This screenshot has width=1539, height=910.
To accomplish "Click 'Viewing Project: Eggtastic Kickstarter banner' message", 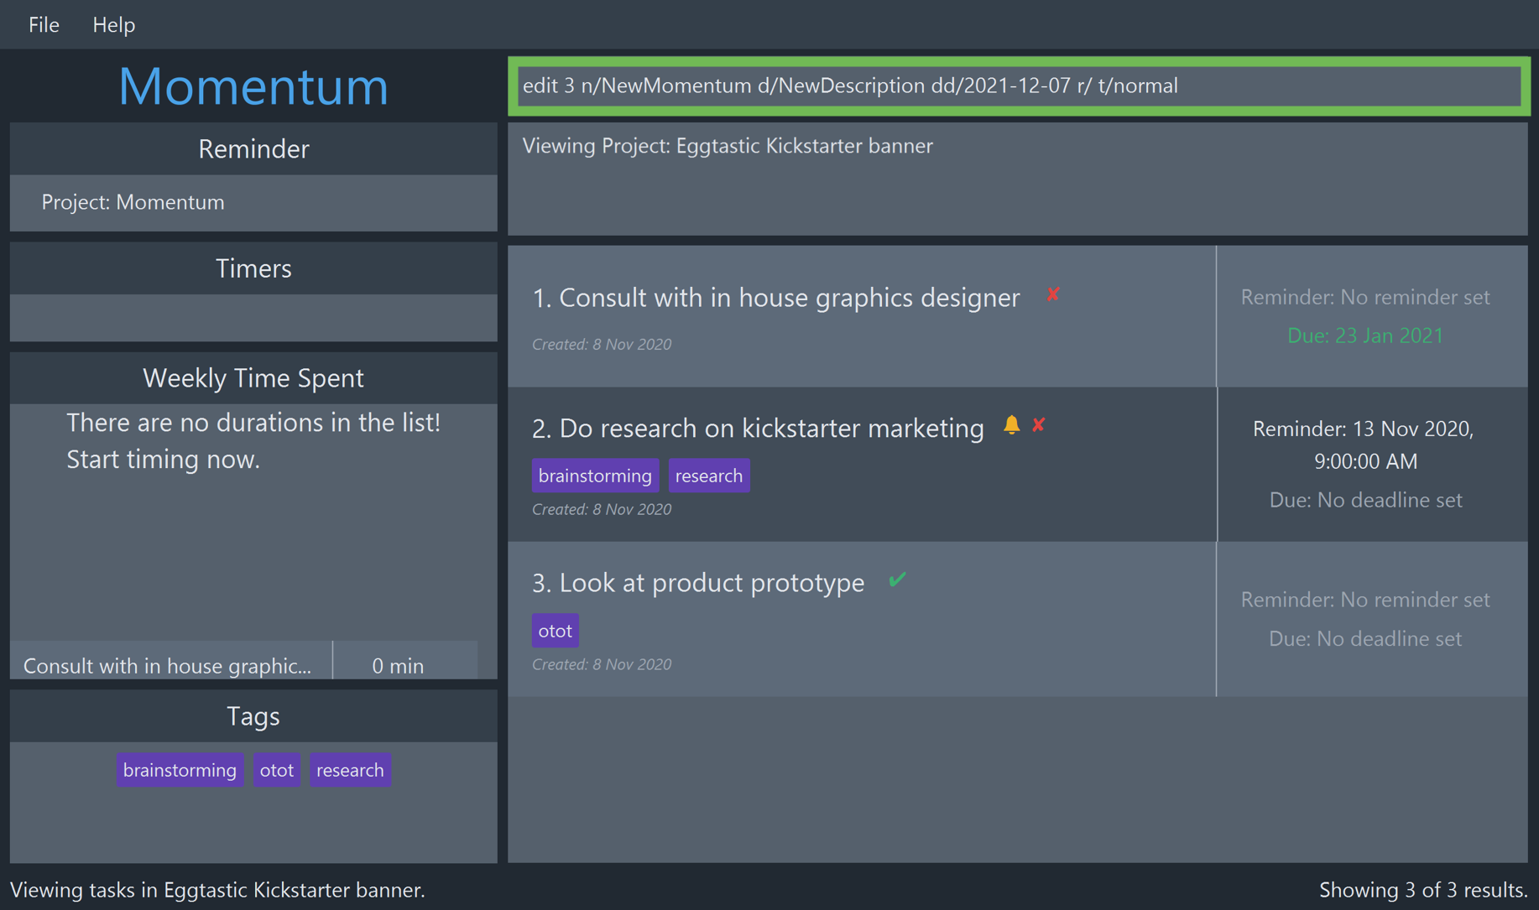I will [728, 146].
